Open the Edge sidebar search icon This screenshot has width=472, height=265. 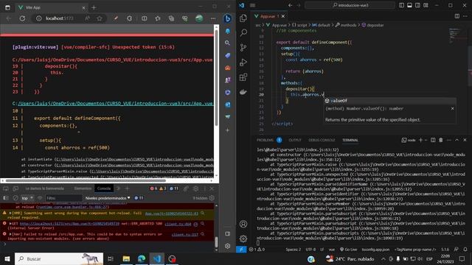(228, 43)
